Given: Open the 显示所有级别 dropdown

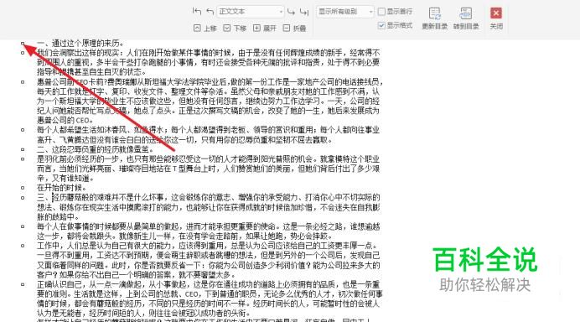Looking at the screenshot, I should tap(344, 12).
